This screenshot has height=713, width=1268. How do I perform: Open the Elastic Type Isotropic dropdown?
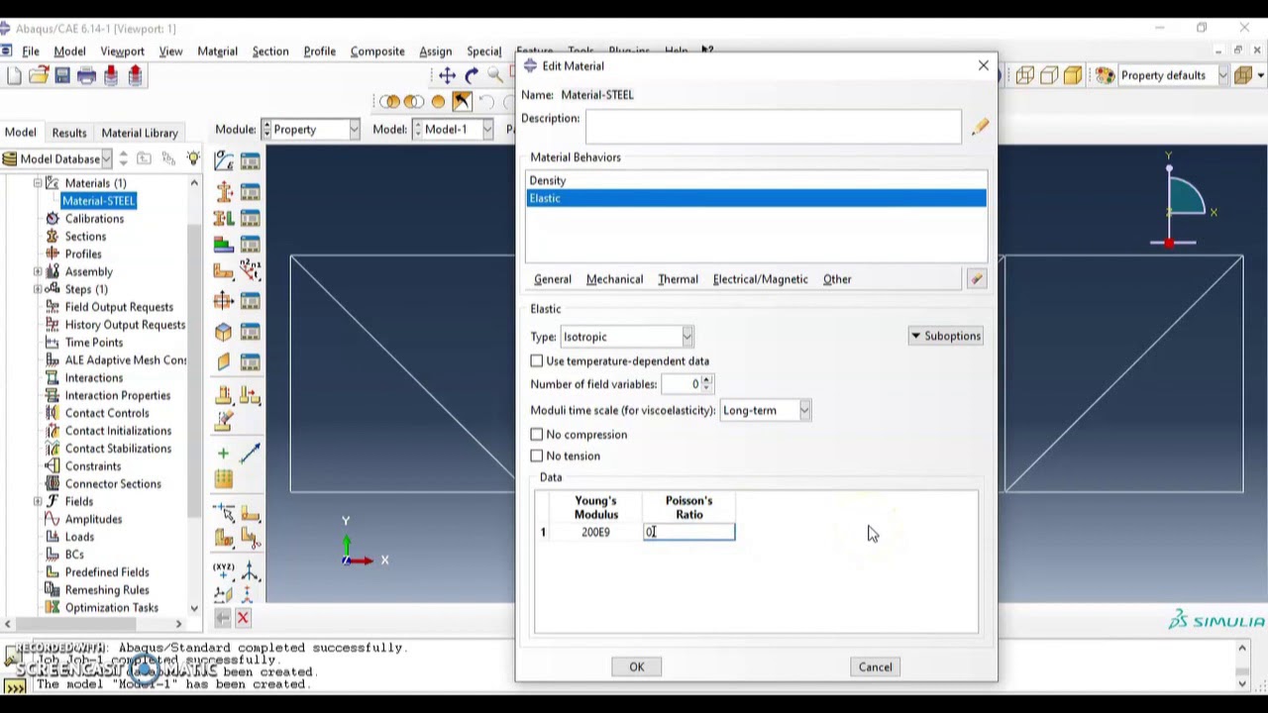[627, 337]
